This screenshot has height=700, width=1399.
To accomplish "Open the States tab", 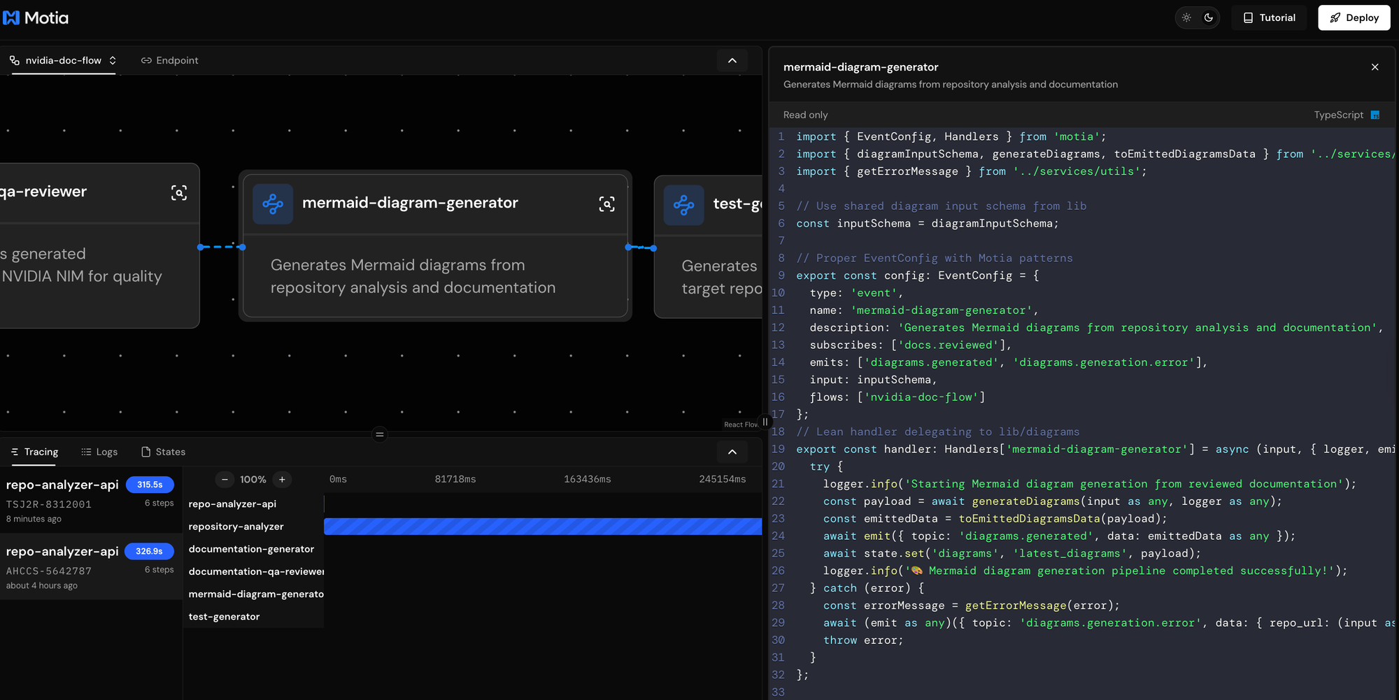I will coord(164,452).
